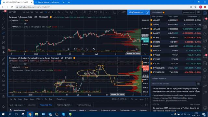Select the crosshair cursor tool
This screenshot has height=117, width=208.
(x=4, y=18)
